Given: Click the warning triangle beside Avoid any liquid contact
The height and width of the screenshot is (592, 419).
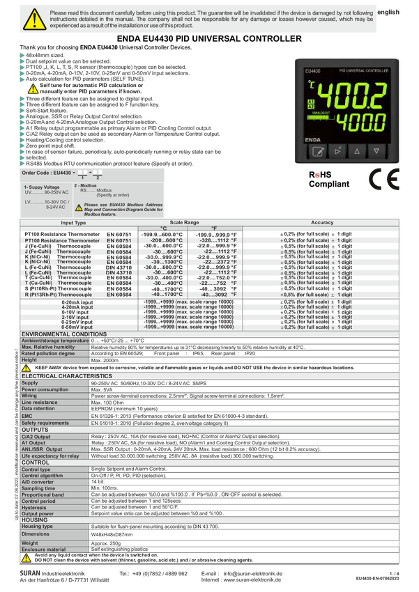Looking at the screenshot, I should [26, 558].
